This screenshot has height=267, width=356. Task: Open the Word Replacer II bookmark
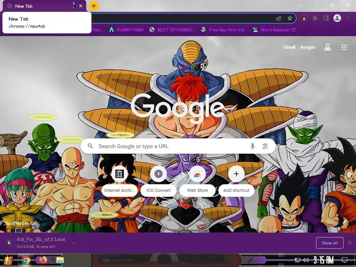(274, 30)
